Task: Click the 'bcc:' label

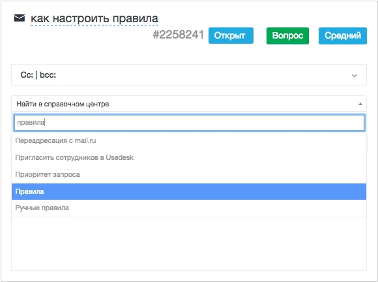Action: [48, 75]
